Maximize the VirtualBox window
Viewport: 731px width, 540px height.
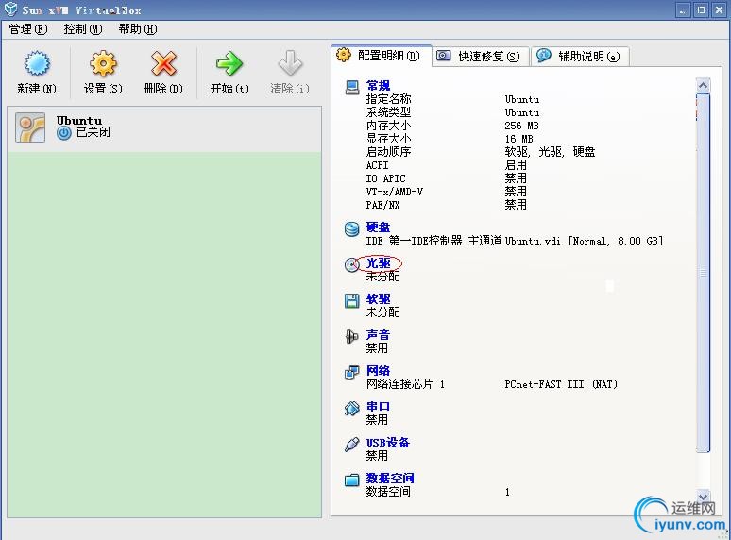pos(701,9)
